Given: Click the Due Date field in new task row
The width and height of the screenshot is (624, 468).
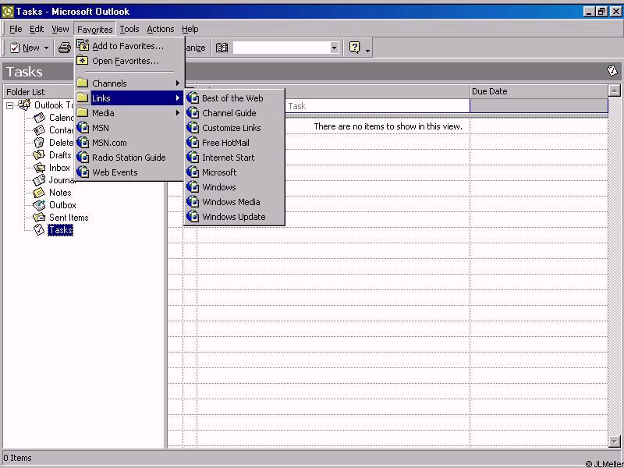Looking at the screenshot, I should pos(537,106).
